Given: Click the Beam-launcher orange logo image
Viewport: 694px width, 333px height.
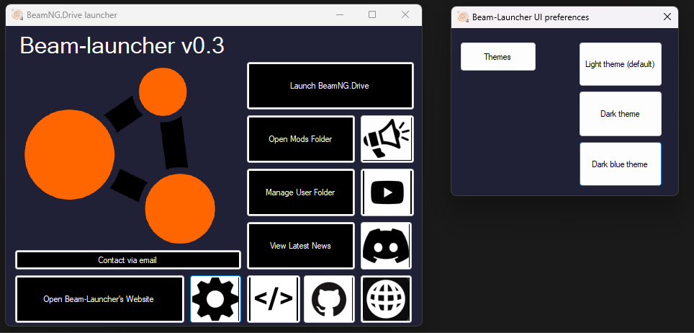Looking at the screenshot, I should coord(120,155).
